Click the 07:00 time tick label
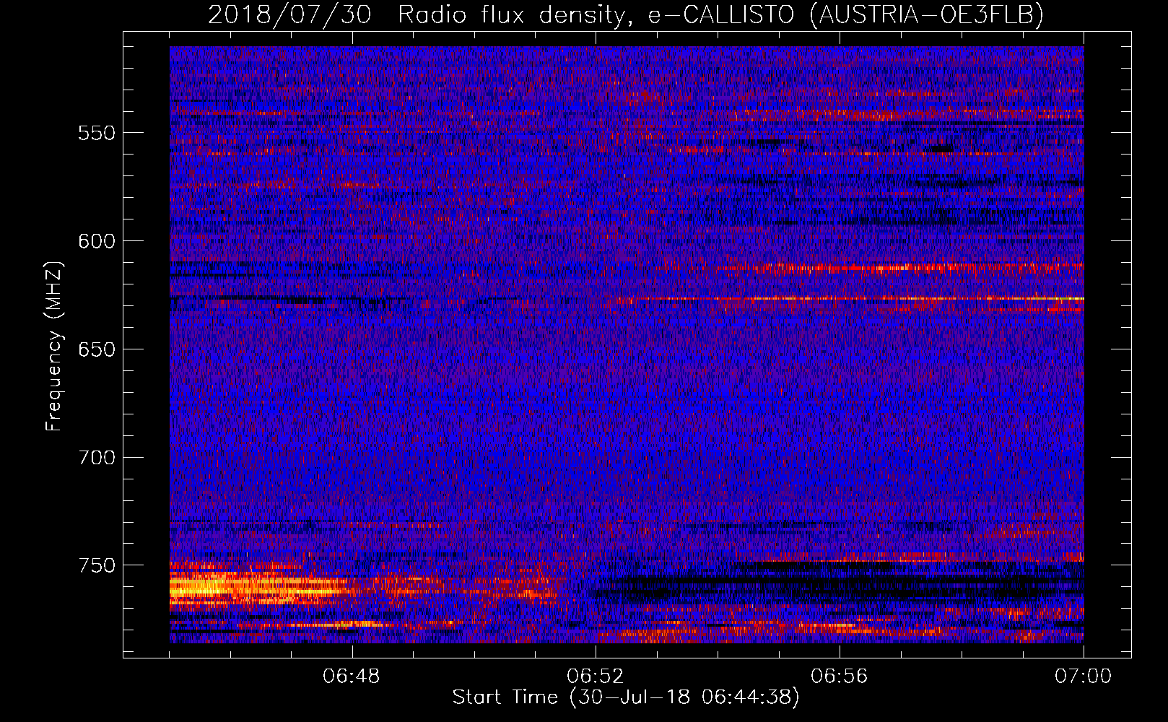The width and height of the screenshot is (1168, 722). click(x=1083, y=677)
